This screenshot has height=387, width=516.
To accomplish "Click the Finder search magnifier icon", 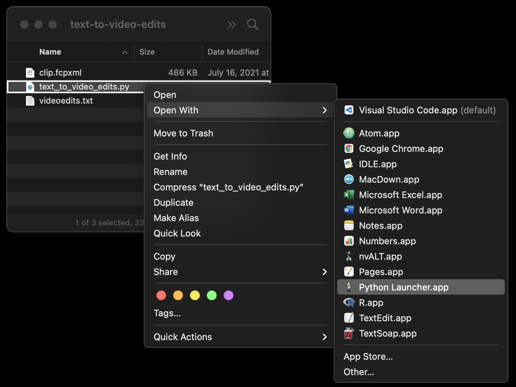I will [x=252, y=24].
